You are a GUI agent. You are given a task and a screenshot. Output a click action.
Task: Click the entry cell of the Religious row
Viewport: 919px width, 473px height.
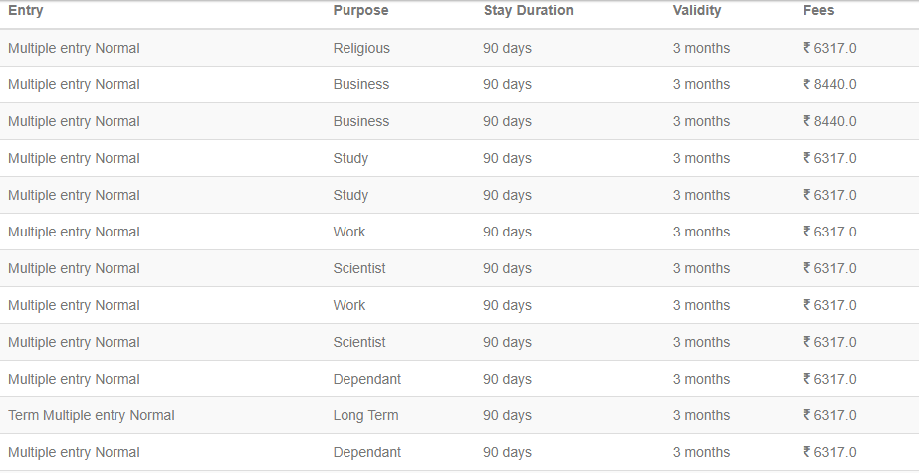click(74, 48)
